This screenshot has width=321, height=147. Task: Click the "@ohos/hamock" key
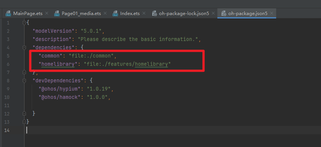pos(60,97)
